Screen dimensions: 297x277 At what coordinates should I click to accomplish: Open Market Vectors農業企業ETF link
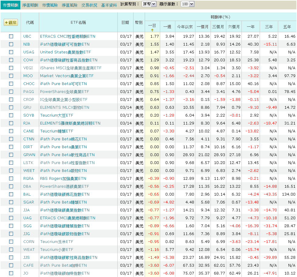(x=67, y=76)
